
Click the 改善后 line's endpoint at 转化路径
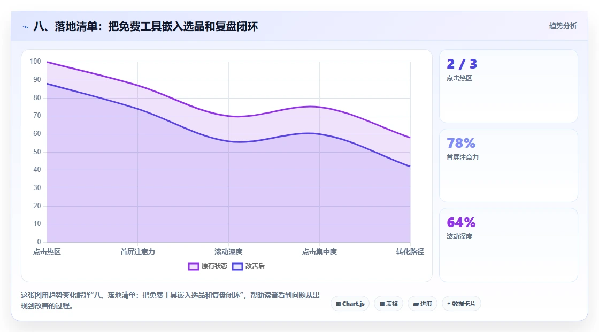point(410,167)
